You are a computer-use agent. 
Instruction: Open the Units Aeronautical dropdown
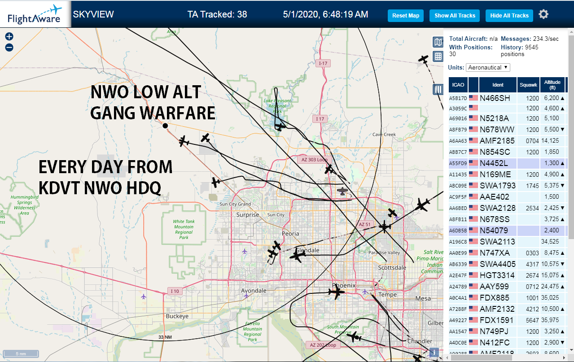click(x=488, y=67)
